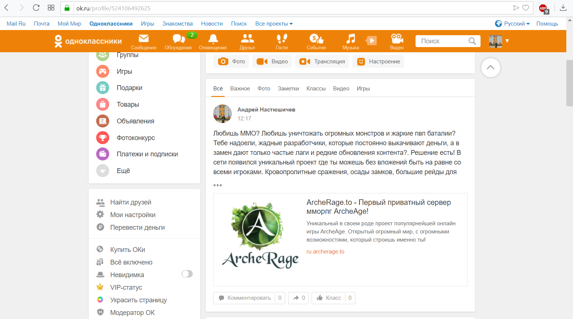Open the Видео camera icon in the header
This screenshot has height=319, width=573.
tap(397, 39)
